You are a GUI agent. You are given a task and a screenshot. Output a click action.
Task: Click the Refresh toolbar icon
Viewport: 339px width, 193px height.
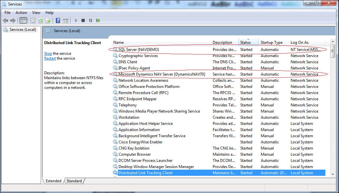click(x=41, y=20)
